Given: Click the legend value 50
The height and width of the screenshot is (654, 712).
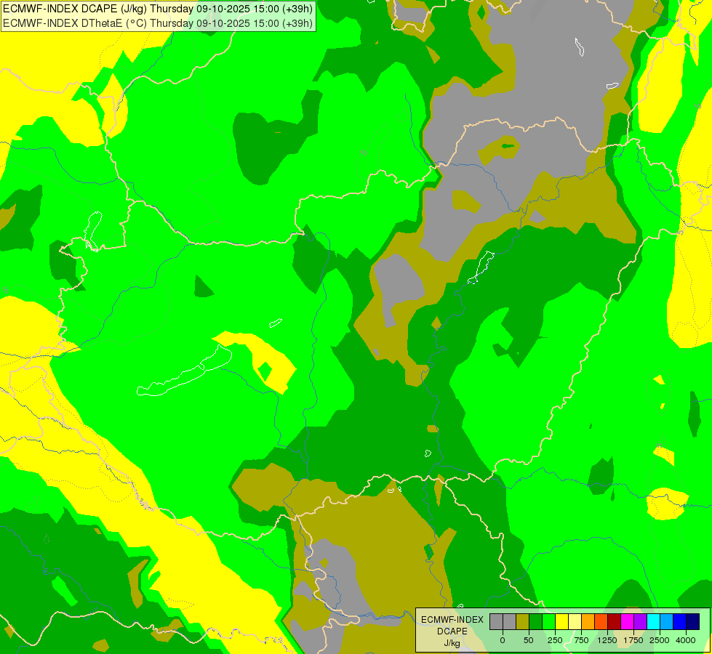Looking at the screenshot, I should (529, 640).
